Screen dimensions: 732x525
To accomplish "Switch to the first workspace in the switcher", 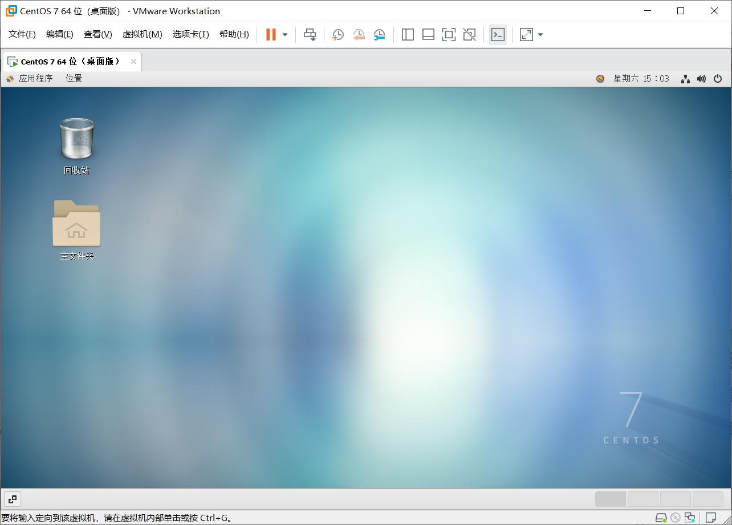I will click(611, 499).
